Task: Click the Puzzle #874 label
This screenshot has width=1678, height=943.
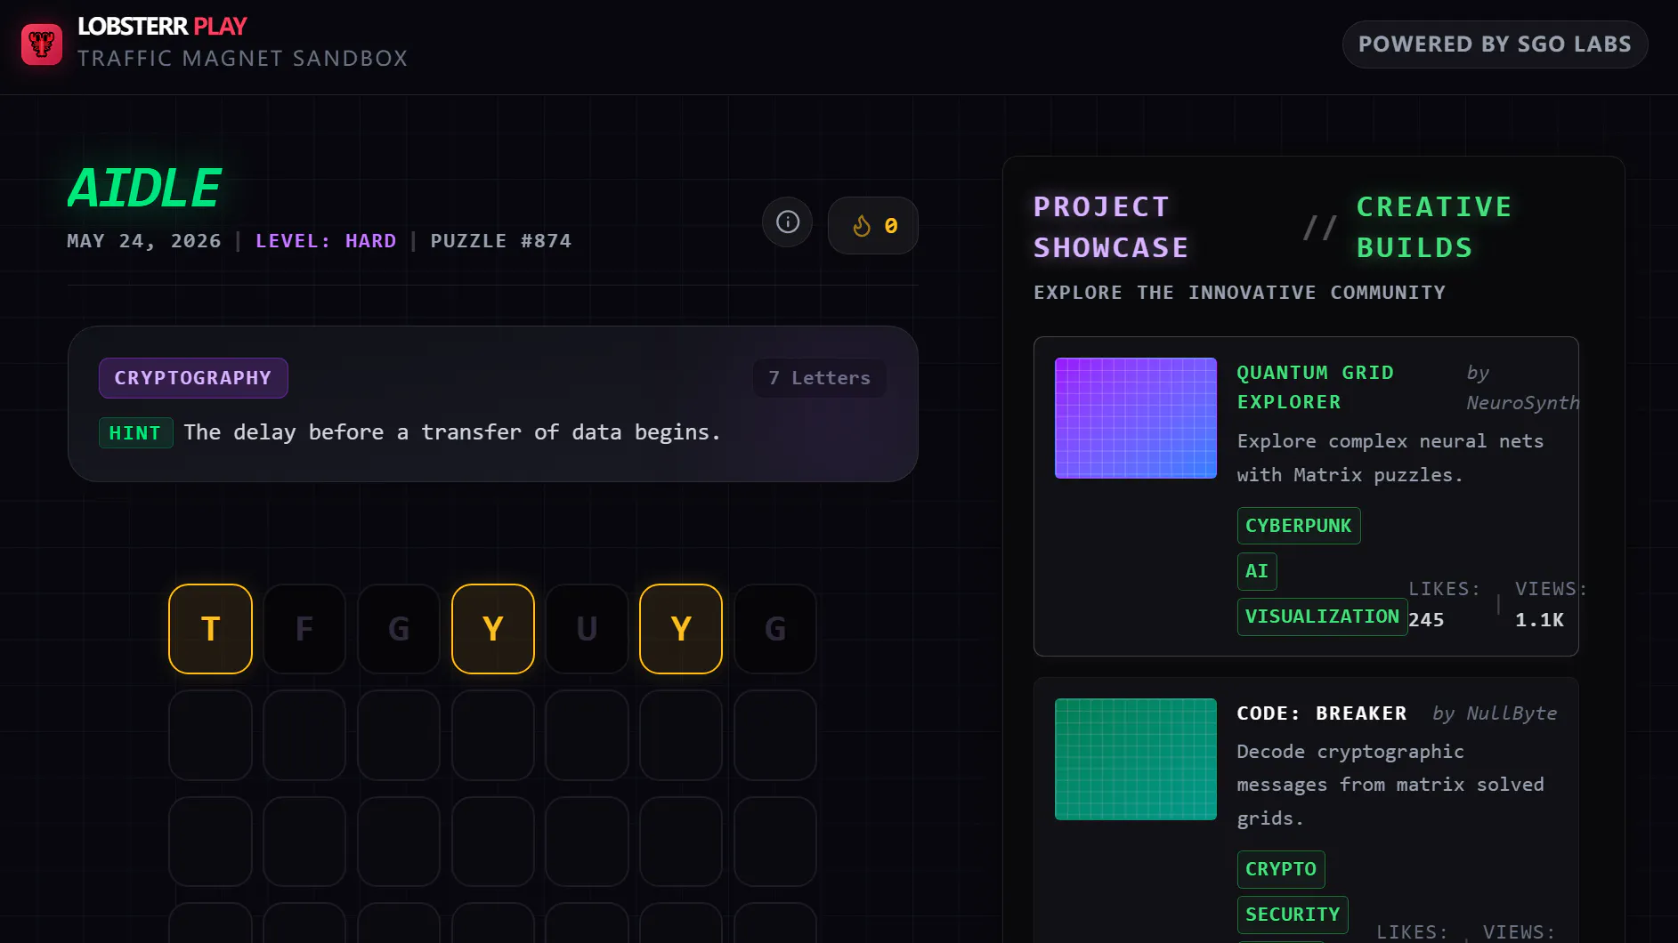Action: click(x=501, y=241)
